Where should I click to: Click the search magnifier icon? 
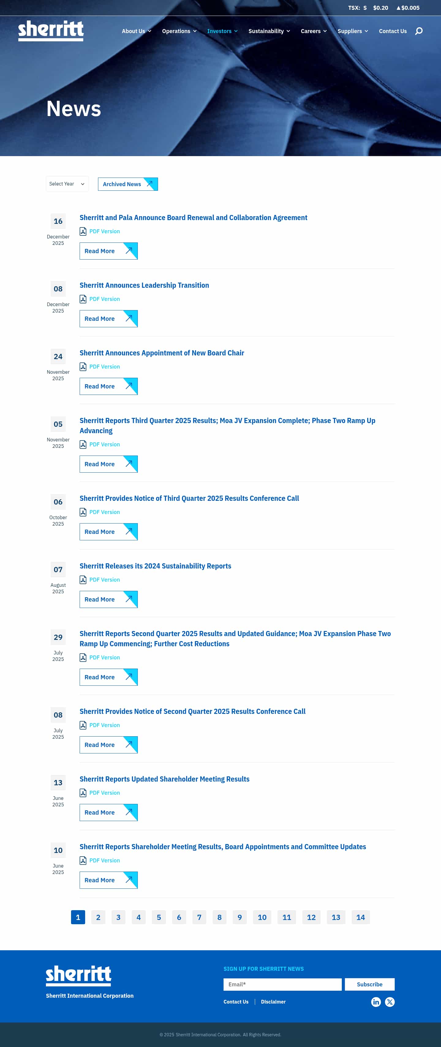[x=419, y=31]
